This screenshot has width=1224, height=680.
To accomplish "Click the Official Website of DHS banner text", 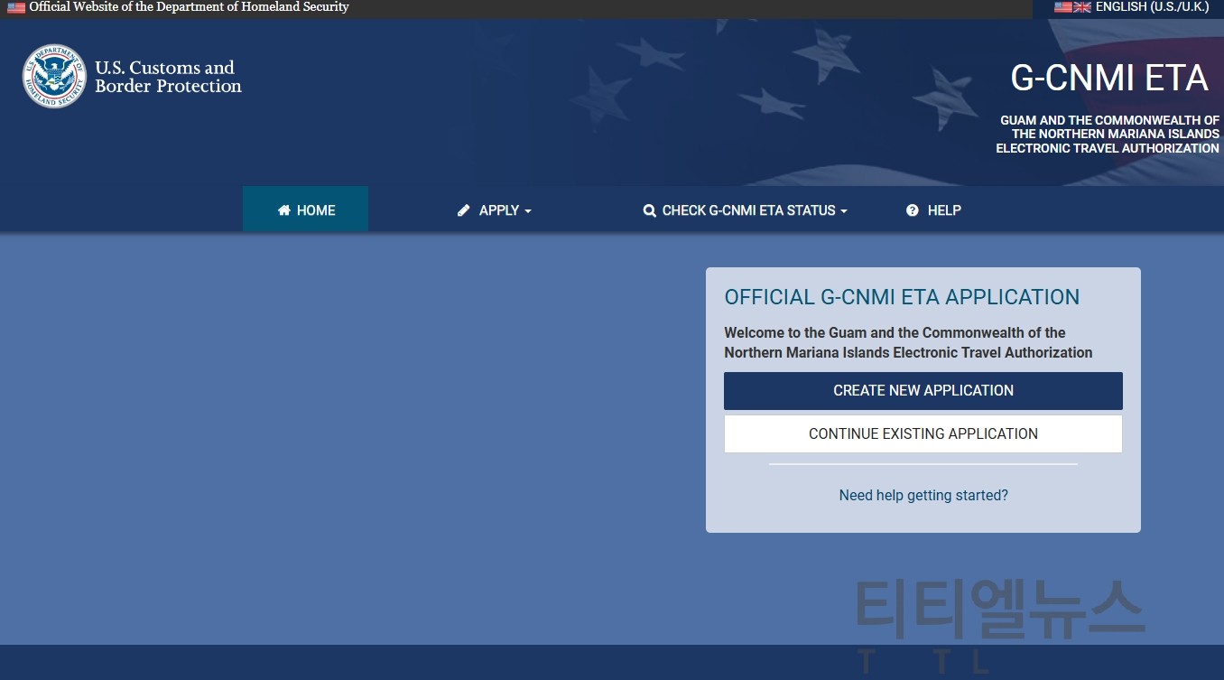I will [x=189, y=7].
